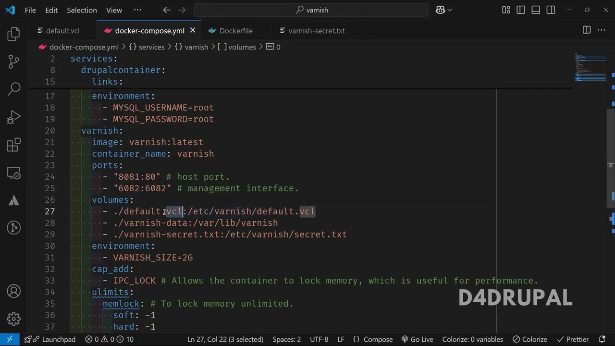The image size is (615, 346).
Task: Switch to the default.vcl tab
Action: (62, 31)
